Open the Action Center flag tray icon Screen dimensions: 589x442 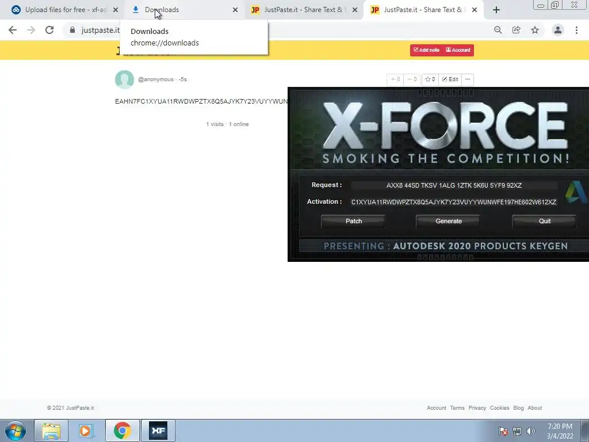pyautogui.click(x=503, y=431)
